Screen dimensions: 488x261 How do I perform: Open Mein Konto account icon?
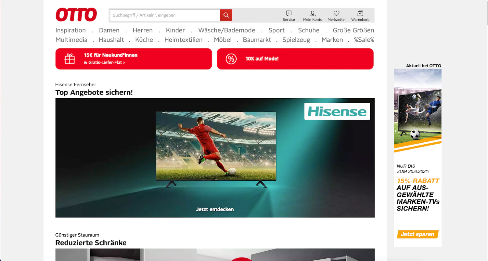313,16
